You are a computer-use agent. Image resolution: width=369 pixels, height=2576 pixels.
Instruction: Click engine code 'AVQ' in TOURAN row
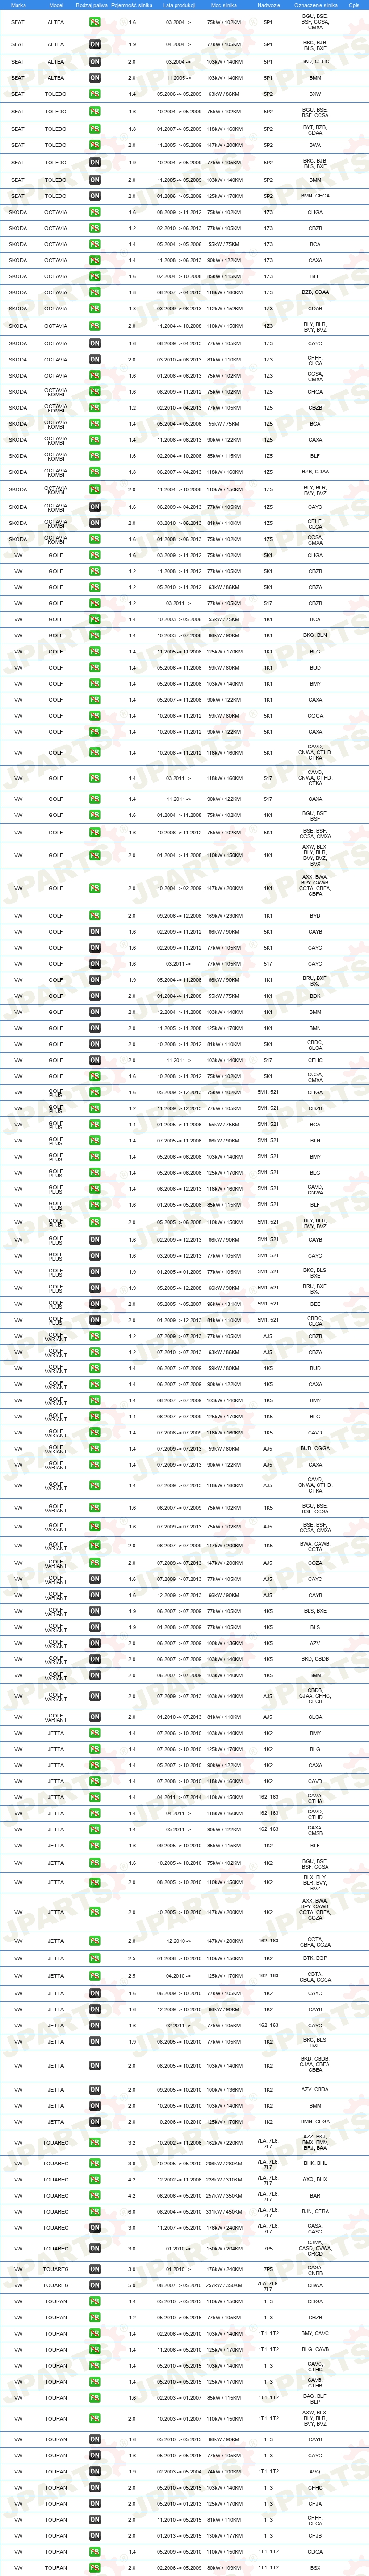click(x=315, y=2471)
